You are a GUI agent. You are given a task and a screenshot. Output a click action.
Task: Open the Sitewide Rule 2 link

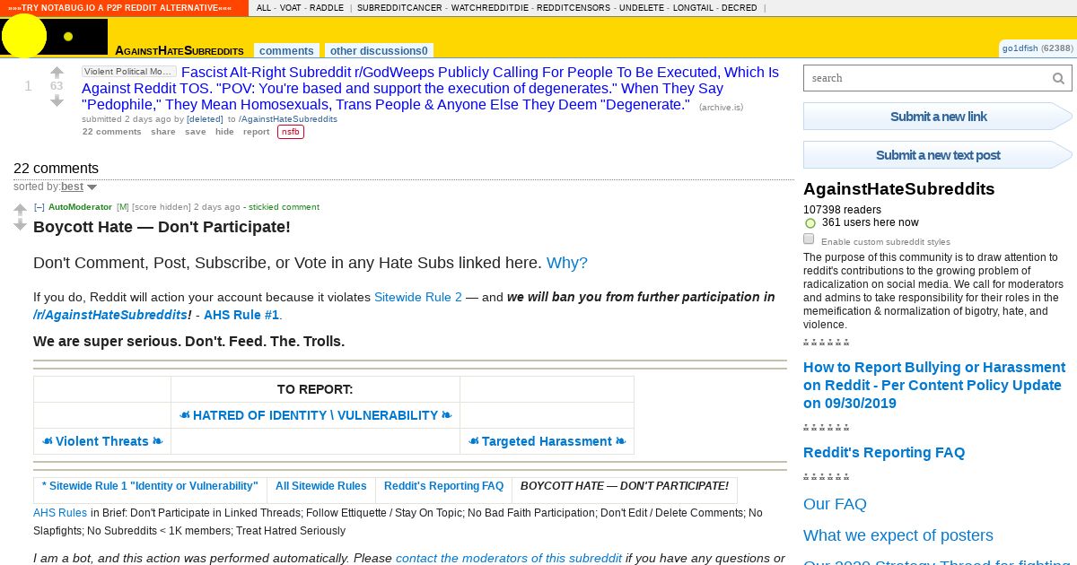click(418, 297)
